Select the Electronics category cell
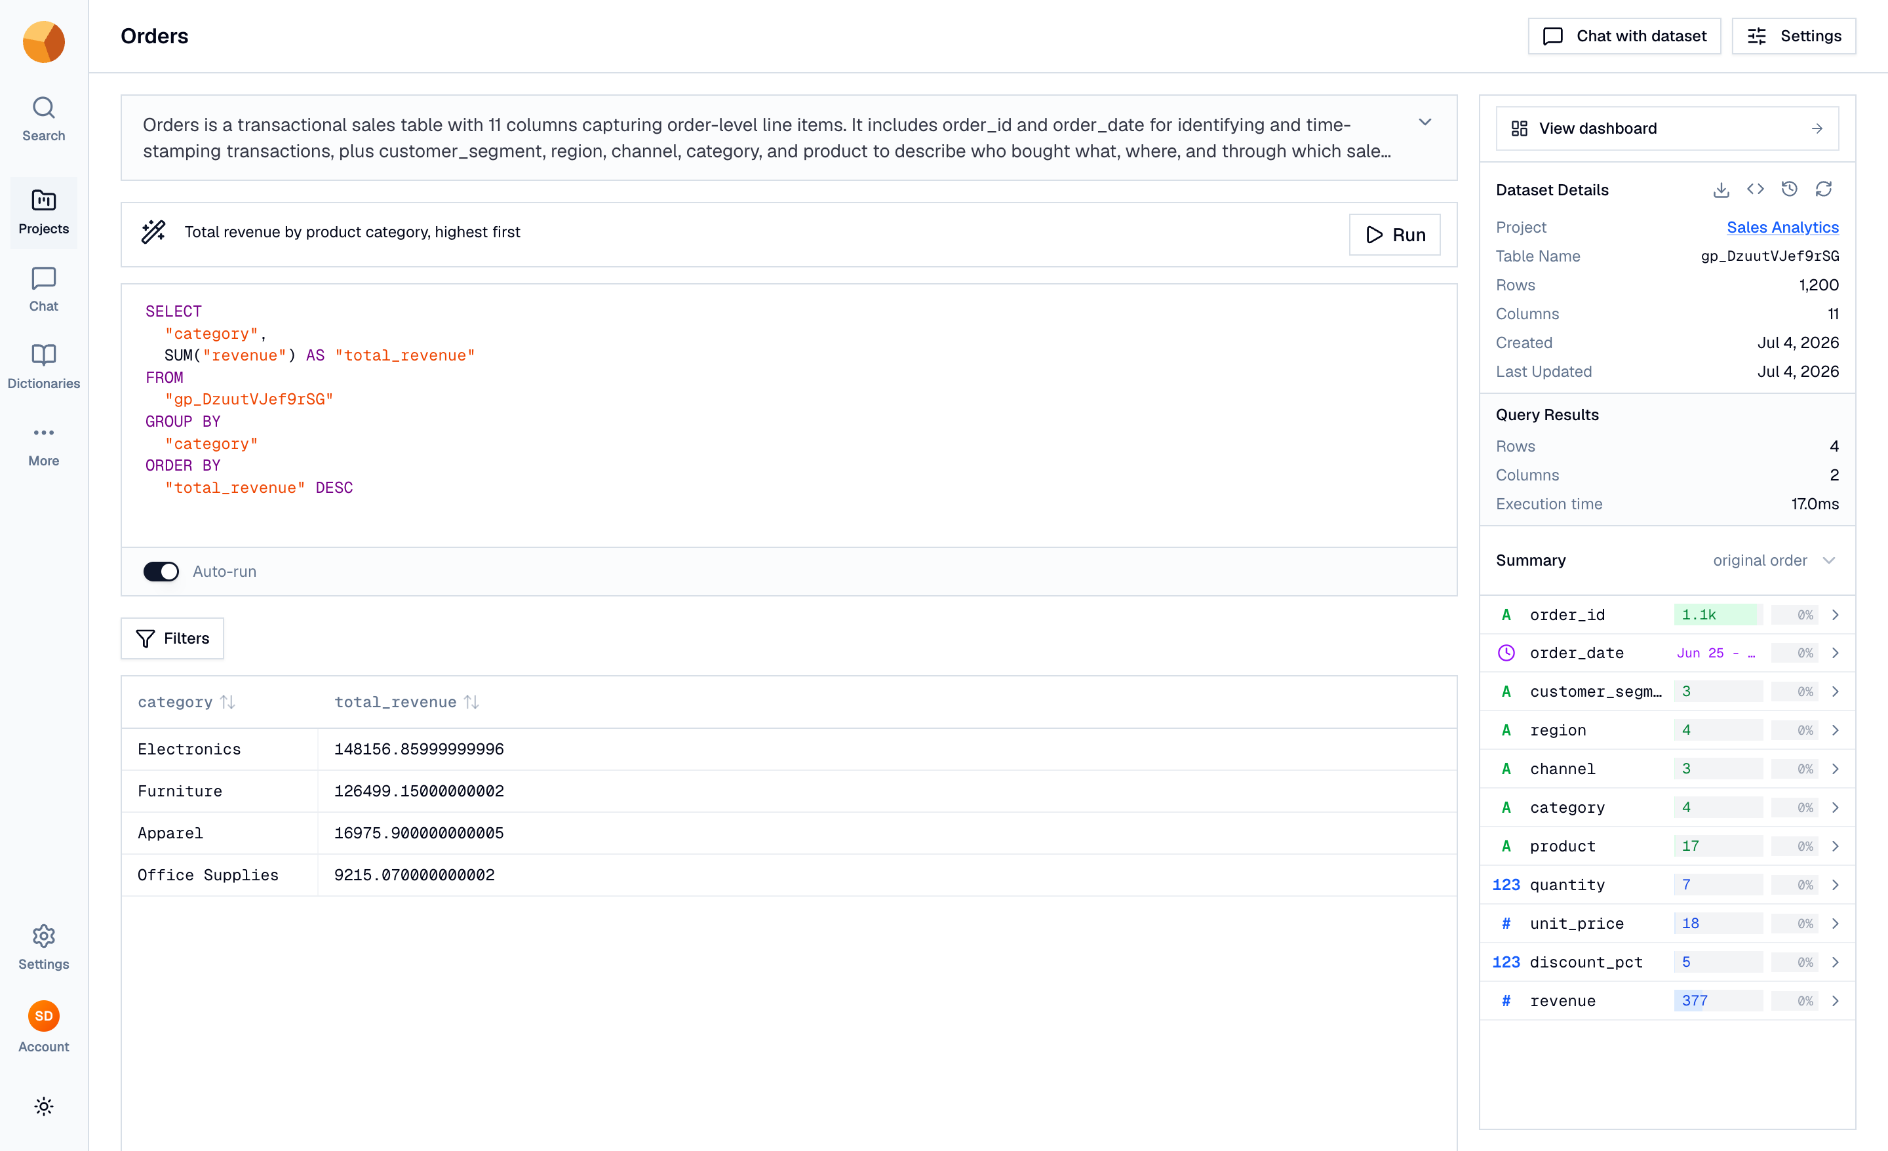 [220, 749]
